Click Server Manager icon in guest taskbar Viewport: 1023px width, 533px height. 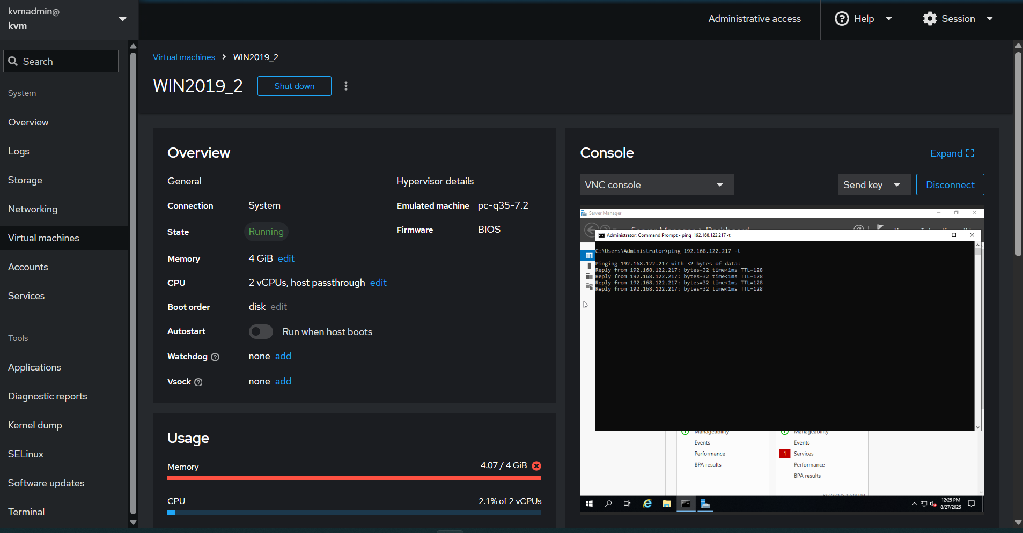705,504
